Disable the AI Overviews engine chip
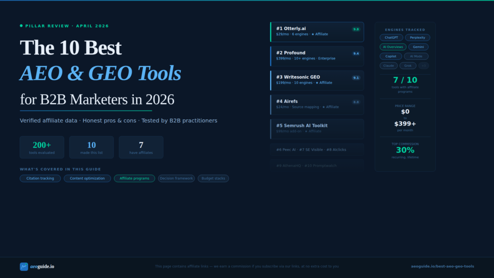Screen dimensions: 494x278 [x=393, y=47]
